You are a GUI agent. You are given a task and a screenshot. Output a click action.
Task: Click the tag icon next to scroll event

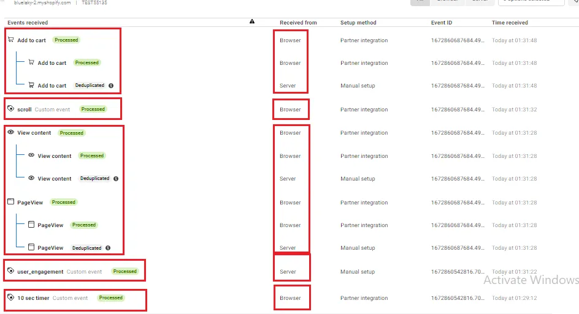(x=10, y=109)
